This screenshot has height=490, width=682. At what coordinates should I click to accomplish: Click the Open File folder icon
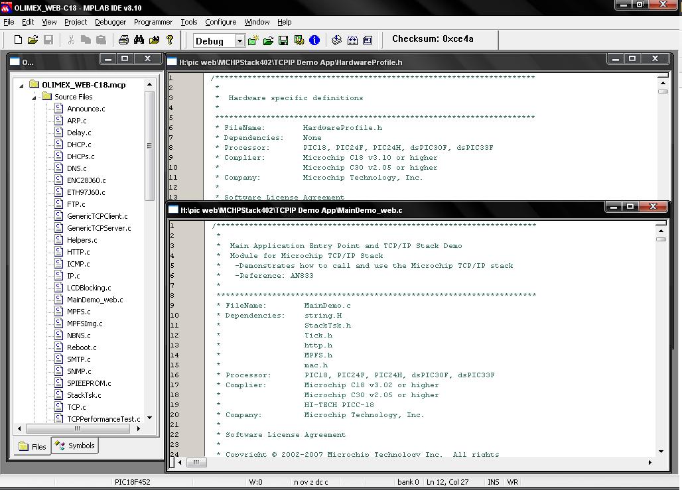pos(33,40)
